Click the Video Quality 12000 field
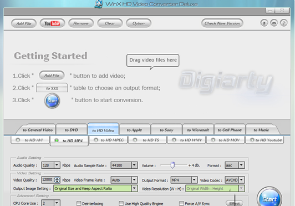The height and width of the screenshot is (206, 295). click(x=48, y=180)
